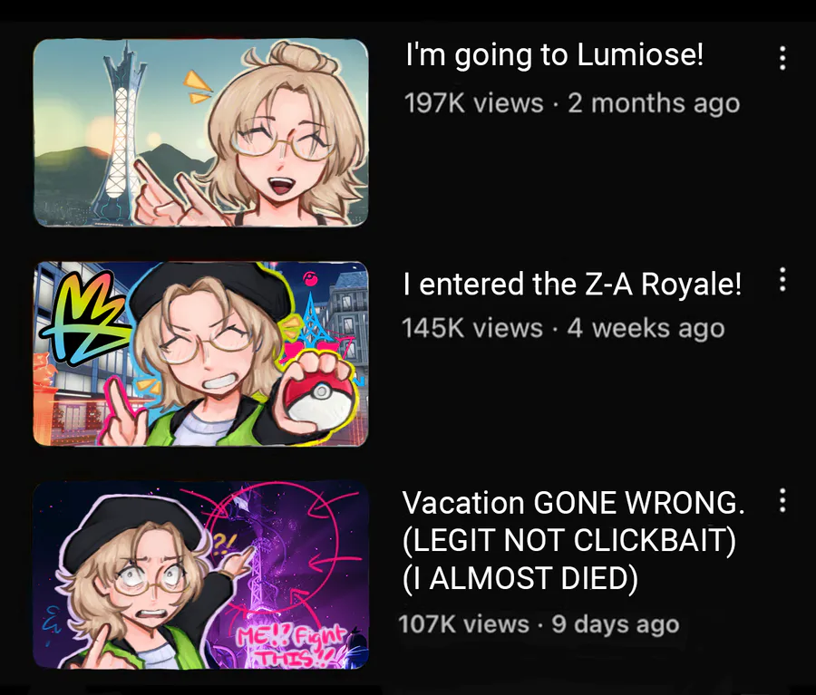Open options menu for "I'm going to Lumiose!"
Image resolution: width=816 pixels, height=695 pixels.
pyautogui.click(x=782, y=58)
